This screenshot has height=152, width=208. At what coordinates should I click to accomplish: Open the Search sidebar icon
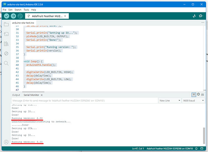tap(6, 63)
